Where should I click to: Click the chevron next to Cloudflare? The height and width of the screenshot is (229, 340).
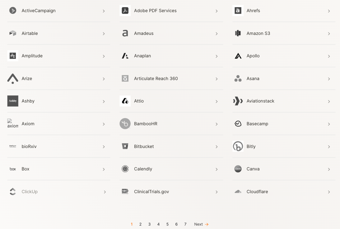(329, 192)
